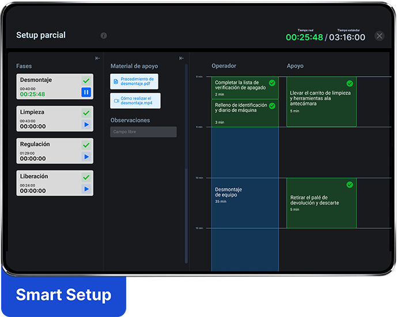Toggle the Desmontaje phase checkmark
The height and width of the screenshot is (317, 397).
pyautogui.click(x=86, y=81)
